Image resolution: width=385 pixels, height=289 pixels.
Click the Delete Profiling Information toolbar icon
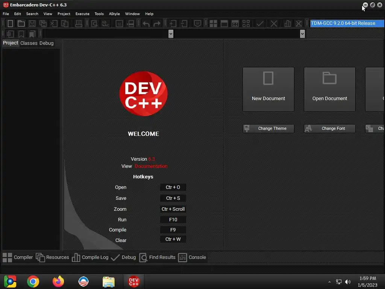(299, 24)
